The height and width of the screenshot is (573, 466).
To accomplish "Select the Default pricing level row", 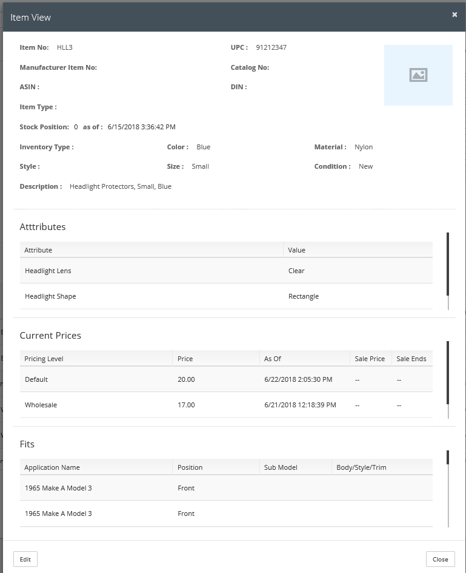I will (226, 379).
